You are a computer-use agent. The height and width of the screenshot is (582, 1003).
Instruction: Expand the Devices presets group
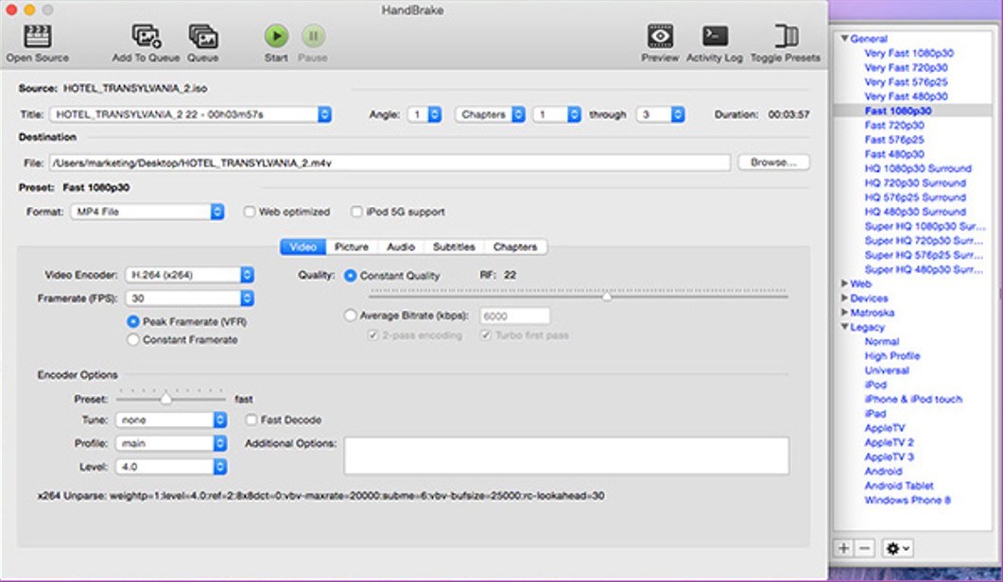[844, 298]
